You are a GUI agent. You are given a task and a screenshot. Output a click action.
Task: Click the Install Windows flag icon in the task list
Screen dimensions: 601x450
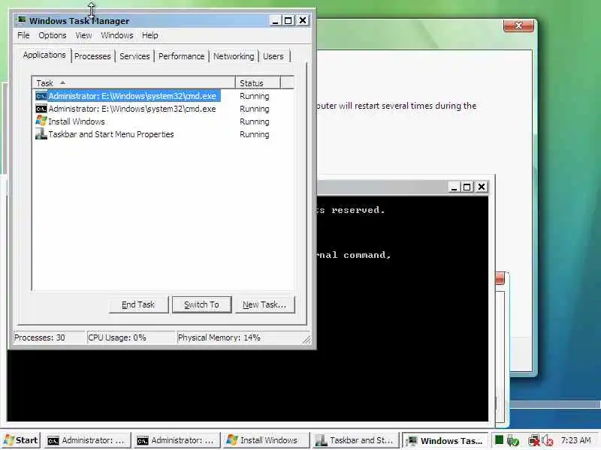point(41,121)
